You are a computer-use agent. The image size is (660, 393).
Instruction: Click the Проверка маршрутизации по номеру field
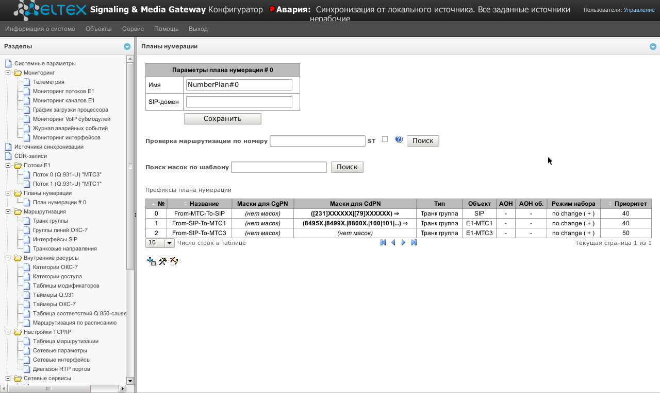pos(318,141)
